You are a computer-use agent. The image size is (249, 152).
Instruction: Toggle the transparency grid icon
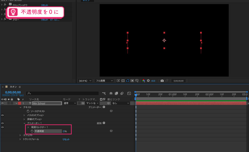(x=123, y=81)
